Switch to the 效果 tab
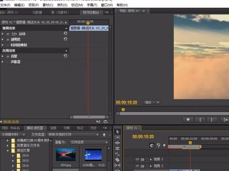 pos(66,128)
